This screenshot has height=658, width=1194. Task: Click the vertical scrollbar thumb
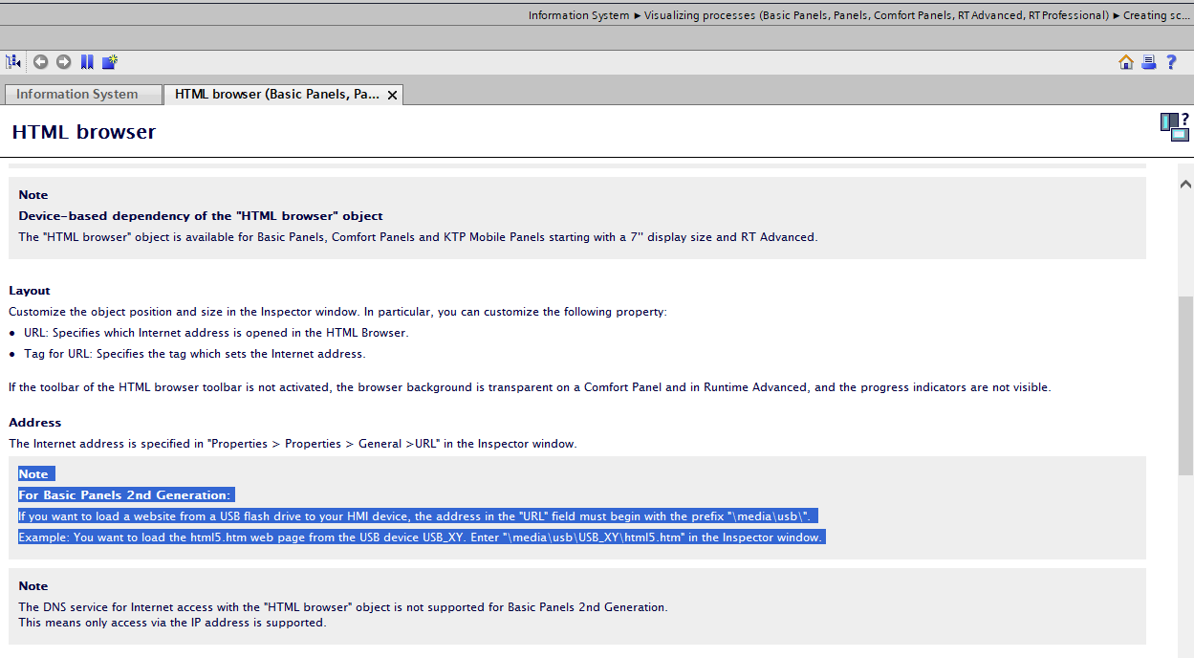[1185, 385]
